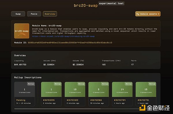Switch to the Pools tab
The width and height of the screenshot is (173, 114).
pyautogui.click(x=34, y=14)
